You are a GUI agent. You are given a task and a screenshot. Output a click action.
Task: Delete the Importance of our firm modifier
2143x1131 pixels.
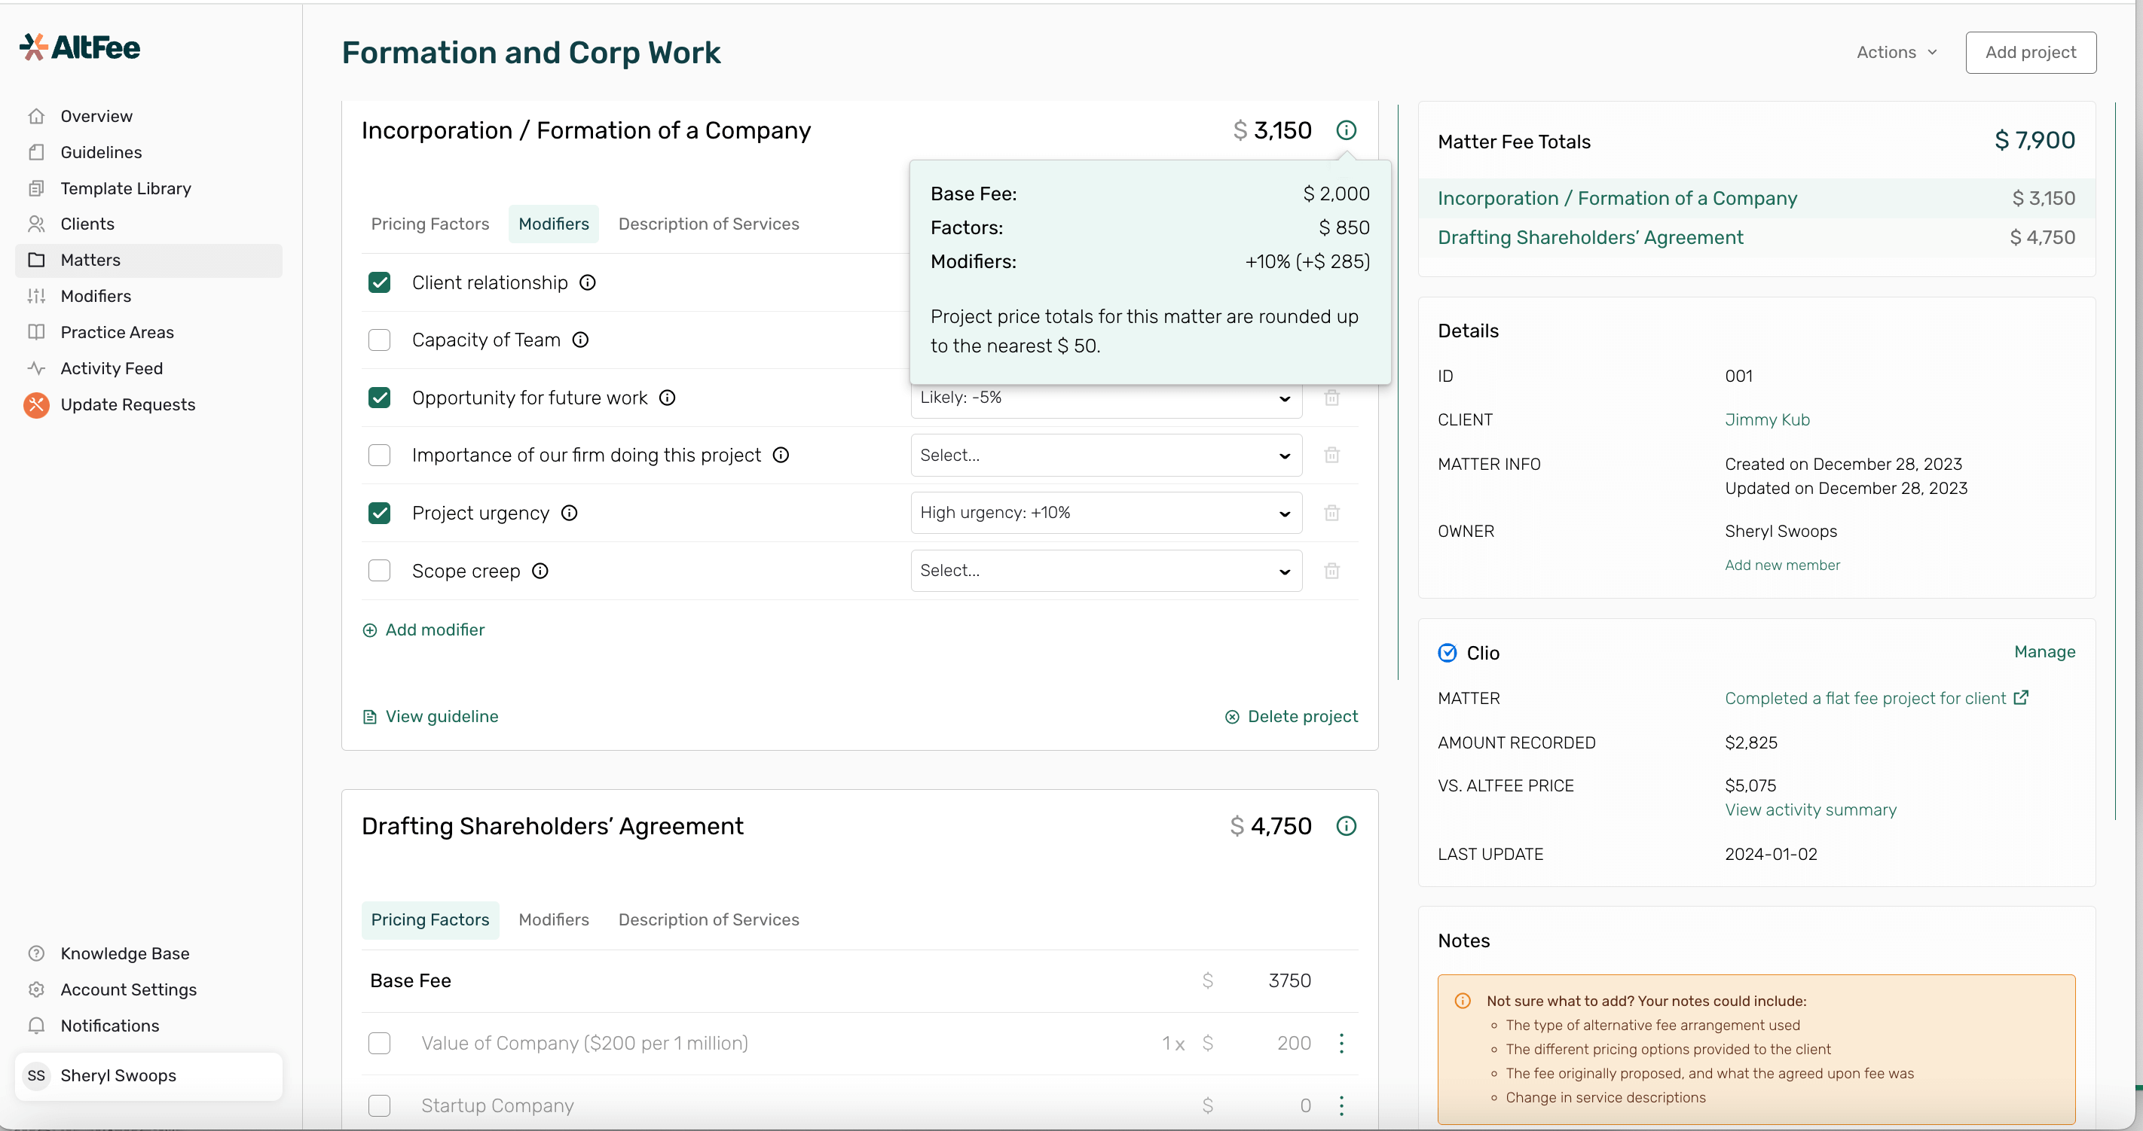(x=1332, y=455)
